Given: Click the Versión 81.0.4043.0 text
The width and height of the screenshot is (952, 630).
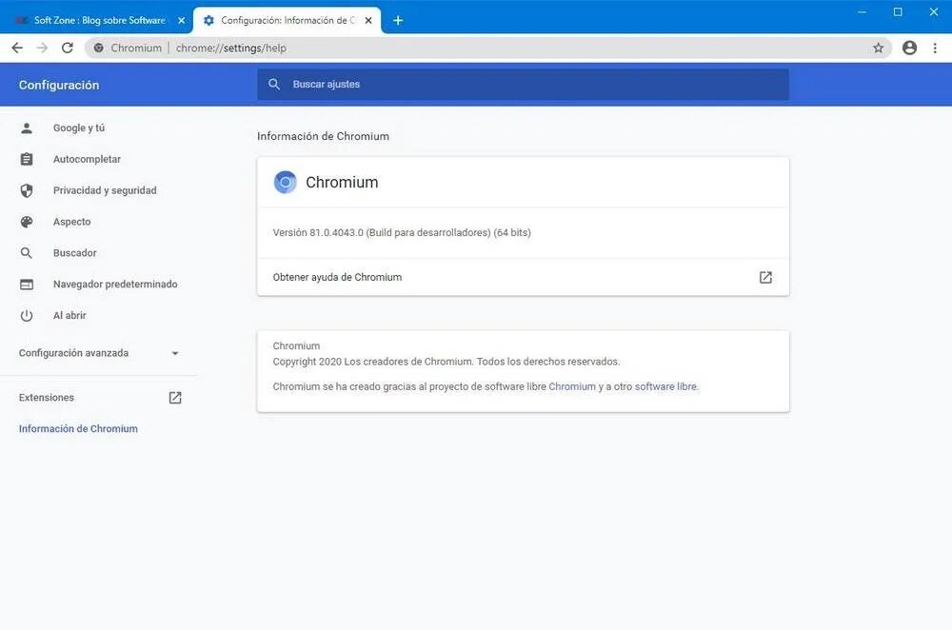Looking at the screenshot, I should pos(402,232).
